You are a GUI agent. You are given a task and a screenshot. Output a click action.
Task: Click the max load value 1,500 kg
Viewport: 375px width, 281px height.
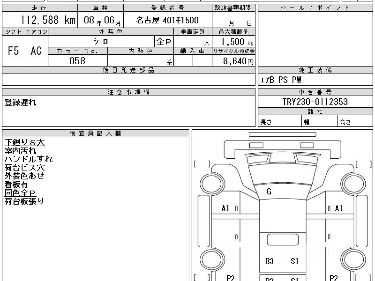point(237,42)
